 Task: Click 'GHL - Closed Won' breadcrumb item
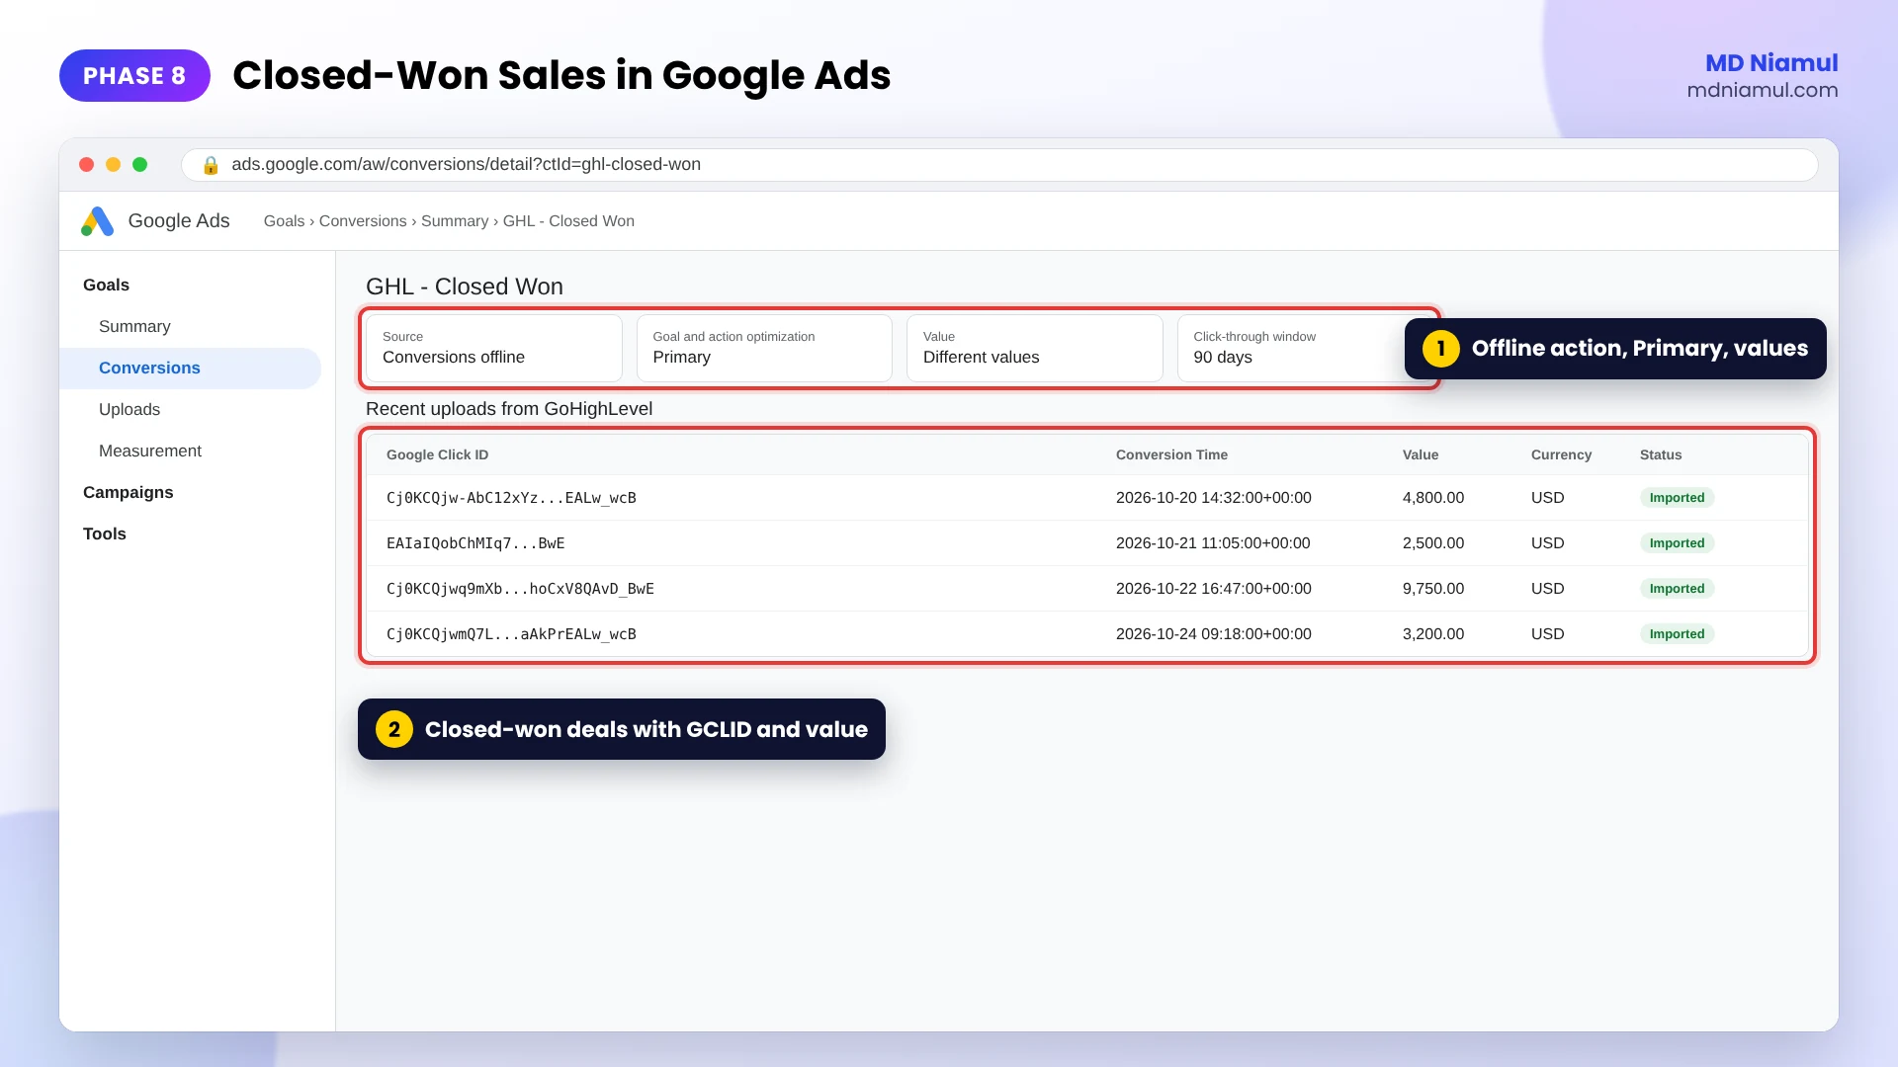pyautogui.click(x=568, y=221)
